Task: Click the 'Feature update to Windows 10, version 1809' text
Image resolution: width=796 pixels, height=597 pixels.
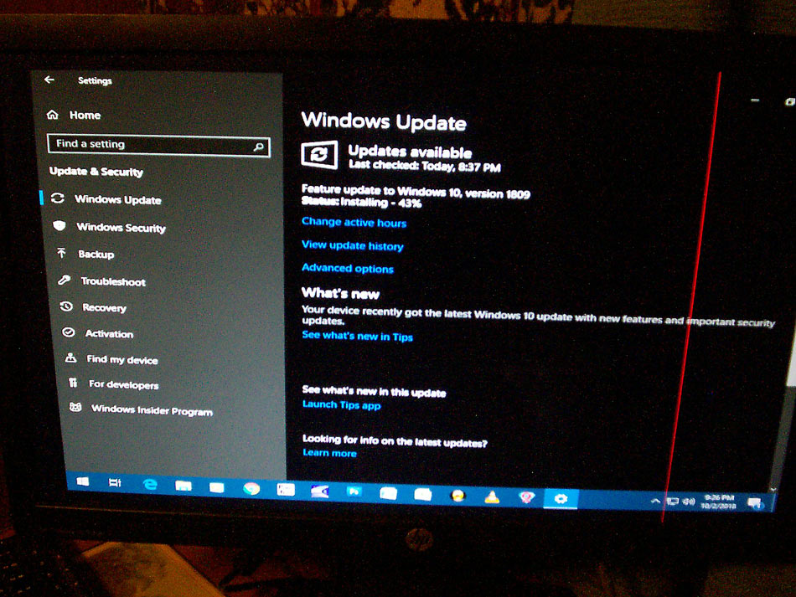Action: [416, 191]
